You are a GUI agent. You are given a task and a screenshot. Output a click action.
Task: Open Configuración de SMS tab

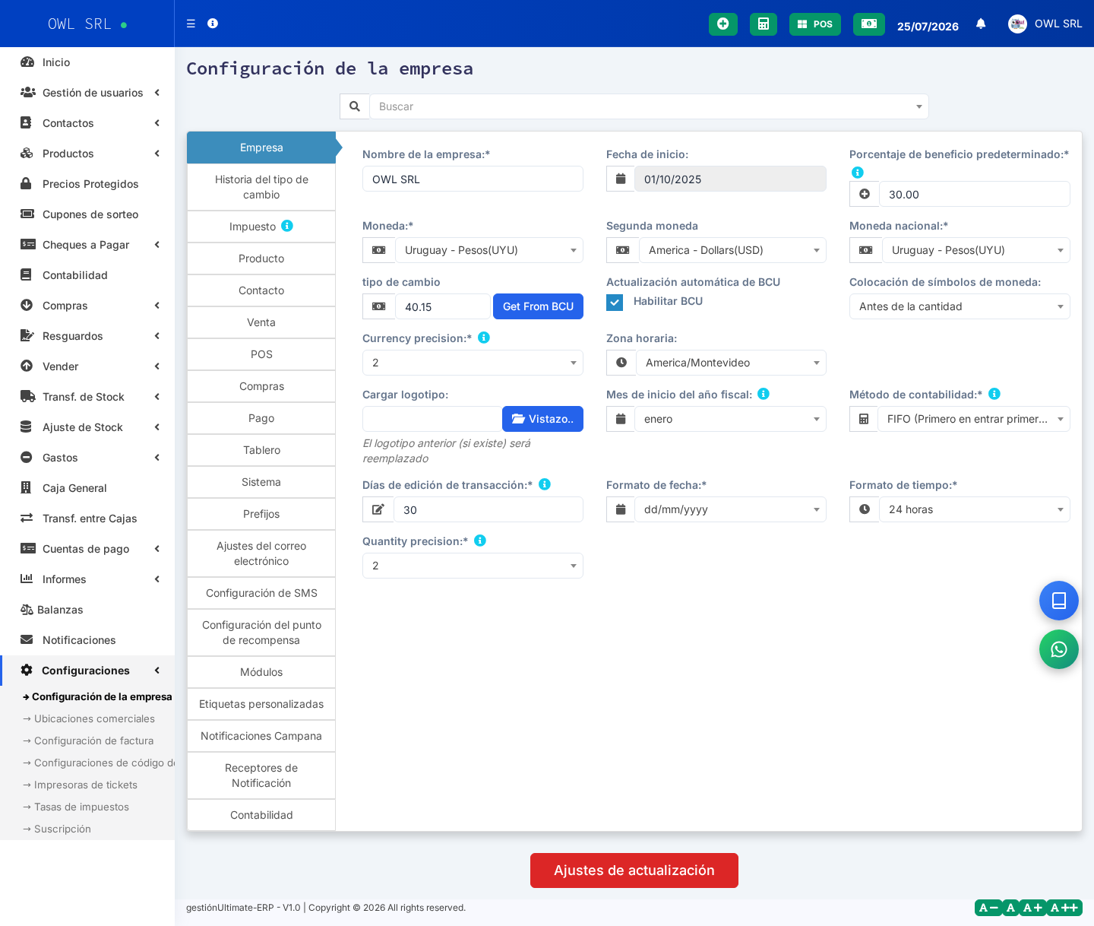pyautogui.click(x=261, y=593)
